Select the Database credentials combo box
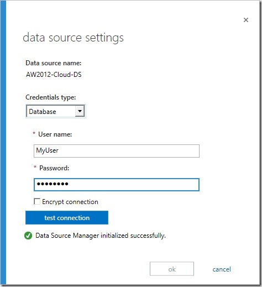Screen dimensions: 262x287 (x=56, y=111)
